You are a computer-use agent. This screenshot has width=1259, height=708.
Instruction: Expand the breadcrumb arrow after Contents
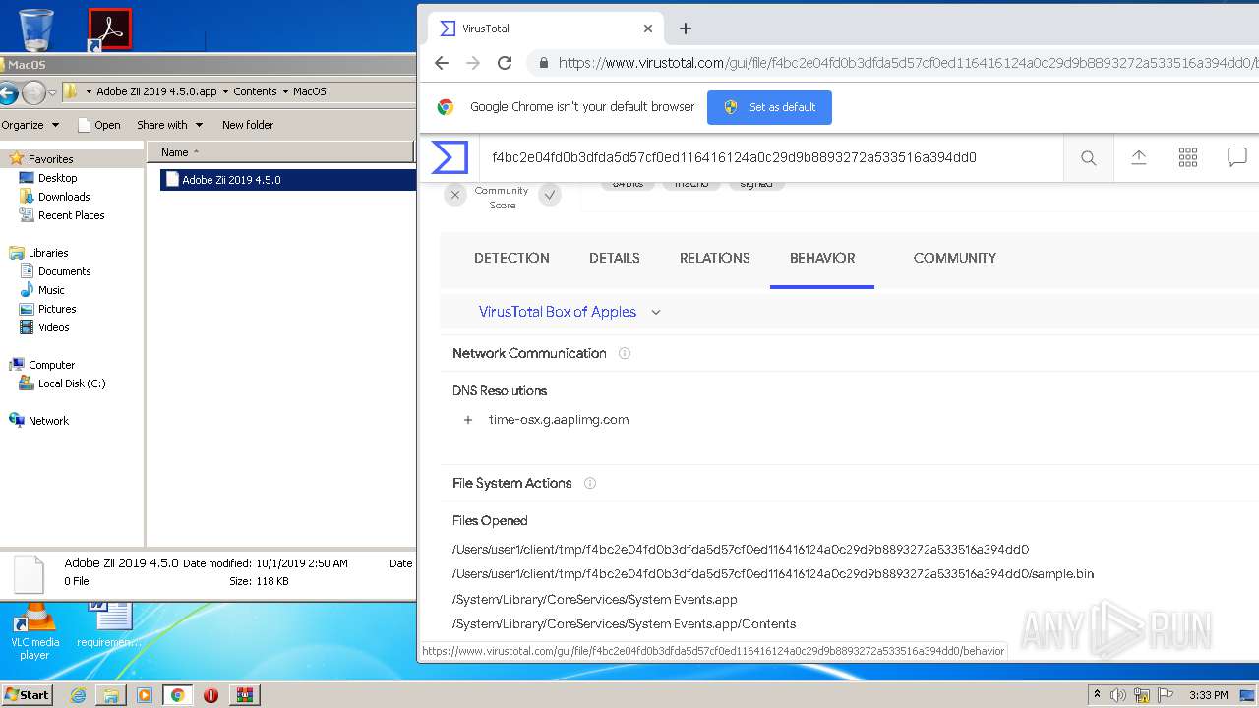[285, 91]
